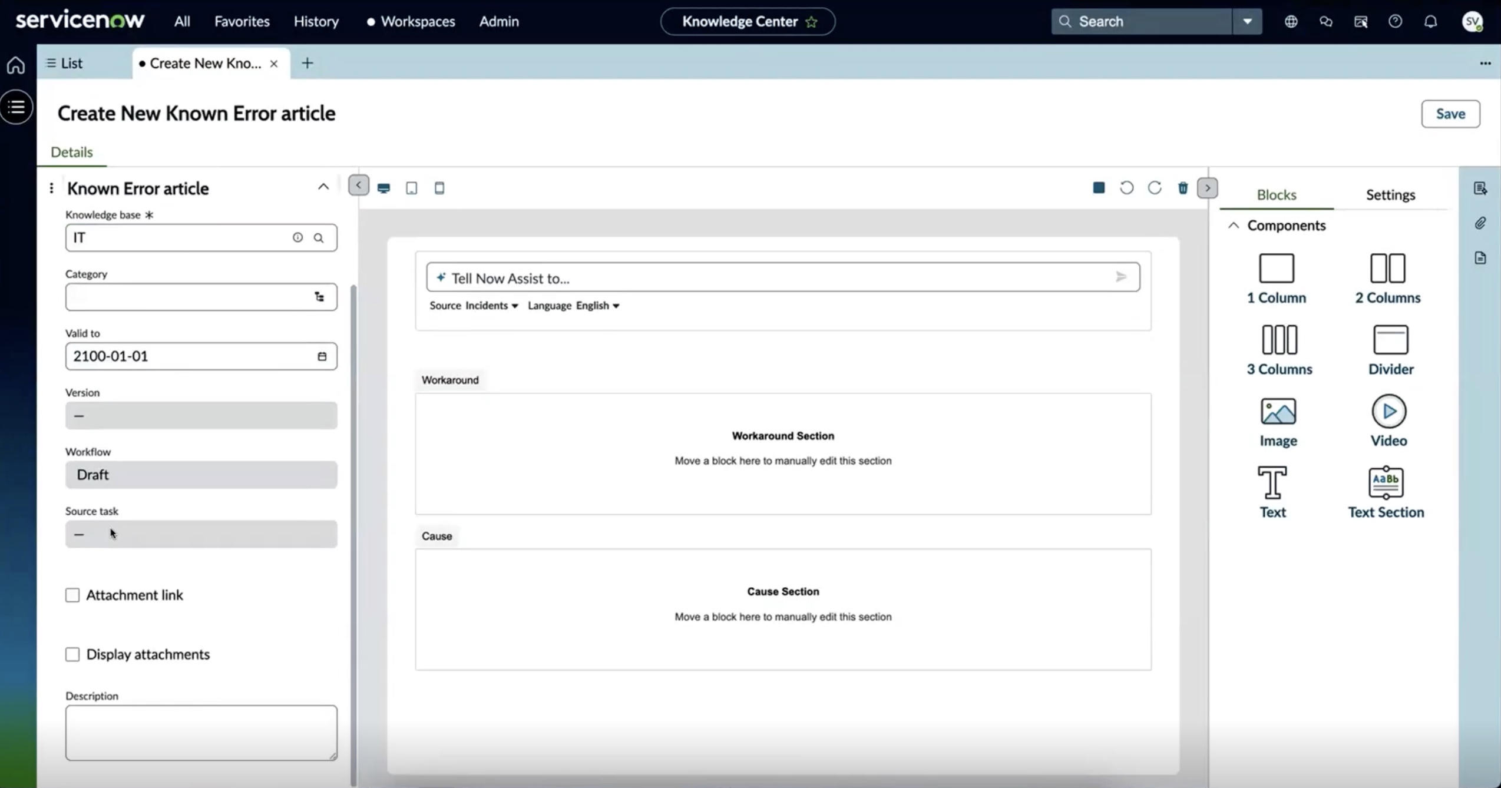Select tablet preview mode icon

tap(411, 188)
